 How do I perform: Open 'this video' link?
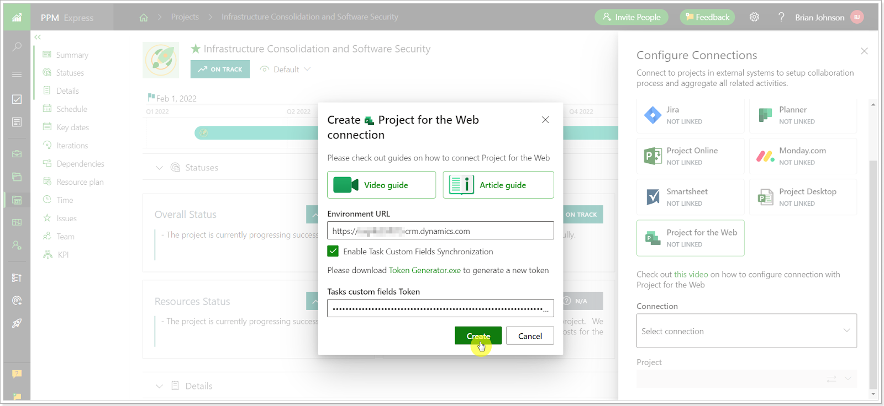tap(691, 274)
